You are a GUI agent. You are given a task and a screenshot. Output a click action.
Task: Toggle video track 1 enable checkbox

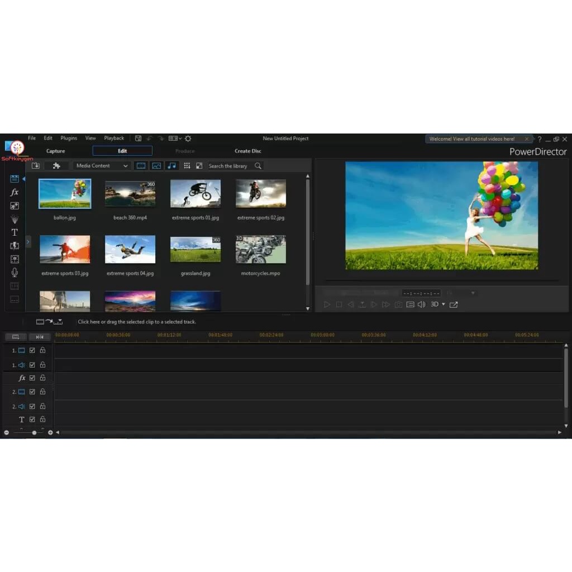32,350
